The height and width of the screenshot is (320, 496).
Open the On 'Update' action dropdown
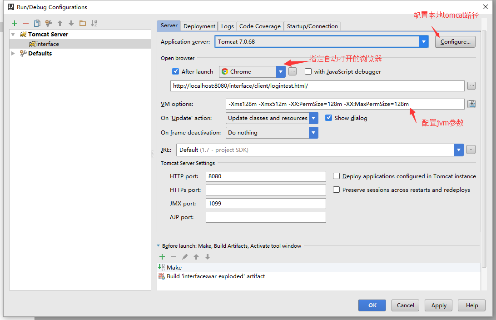click(313, 118)
